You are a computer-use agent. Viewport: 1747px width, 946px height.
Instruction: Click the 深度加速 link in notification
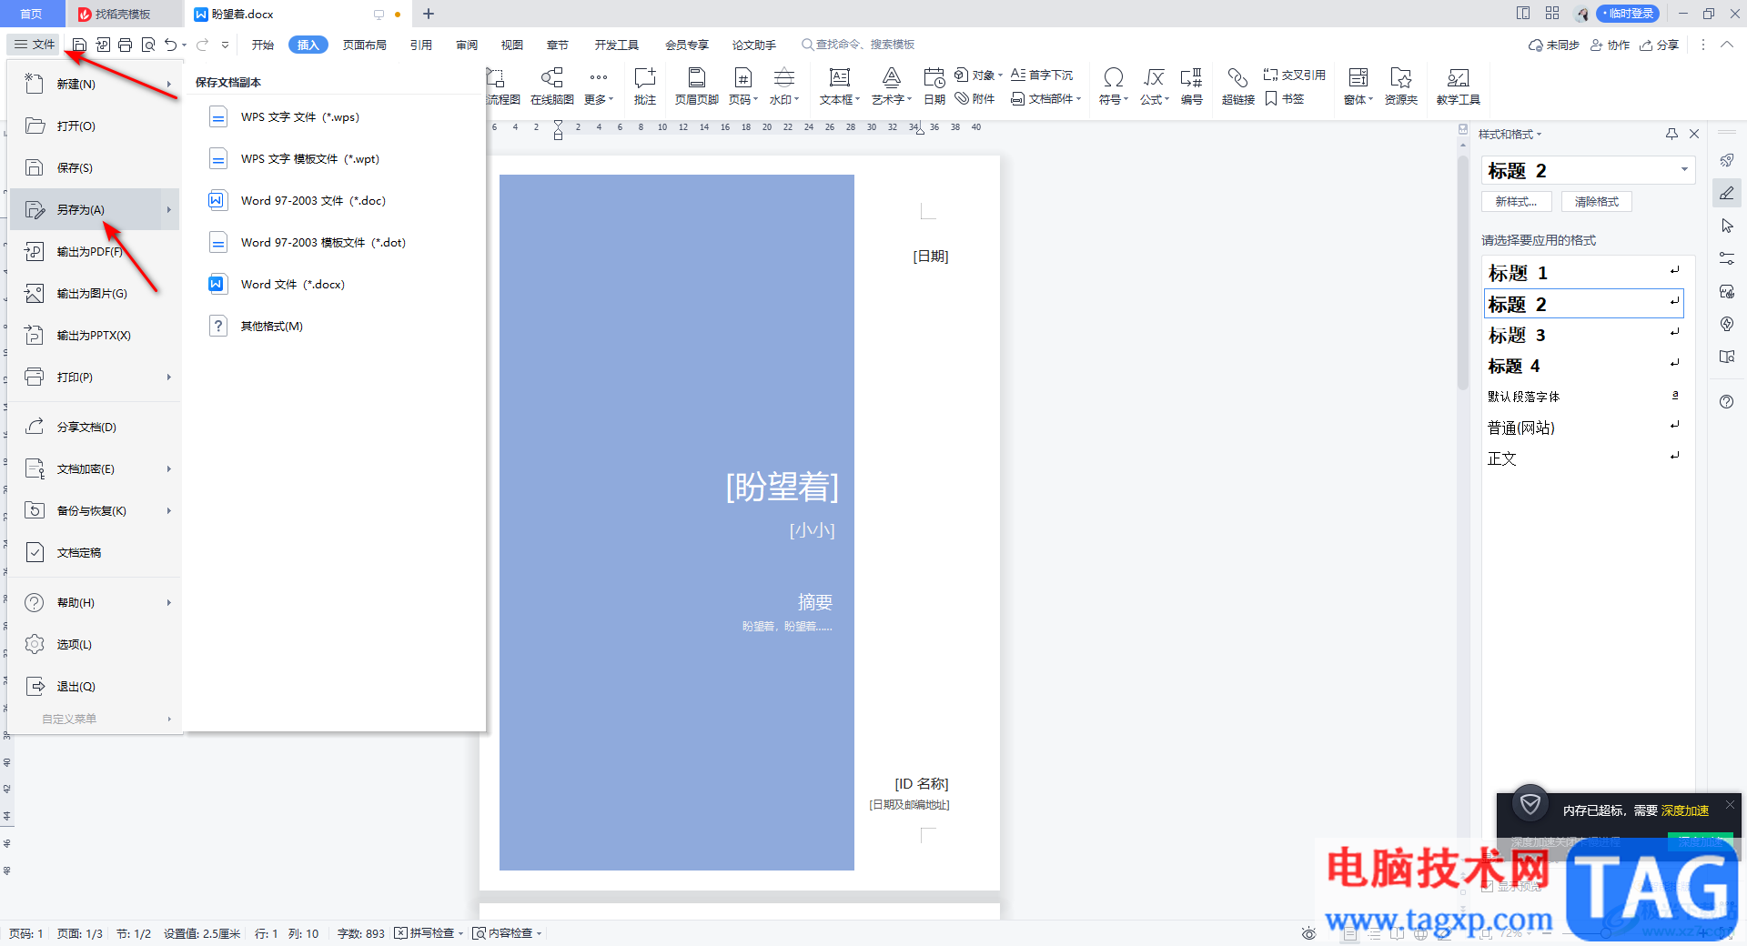pos(1685,810)
